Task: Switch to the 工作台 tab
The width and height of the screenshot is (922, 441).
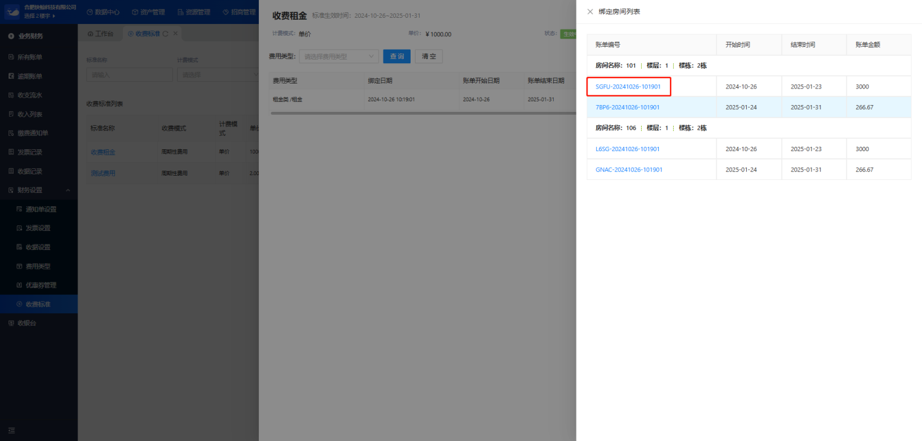Action: point(100,34)
